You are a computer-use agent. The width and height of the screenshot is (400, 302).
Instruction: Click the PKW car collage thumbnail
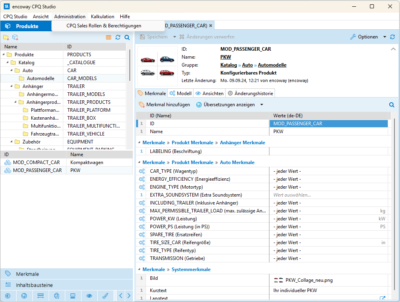(x=157, y=66)
